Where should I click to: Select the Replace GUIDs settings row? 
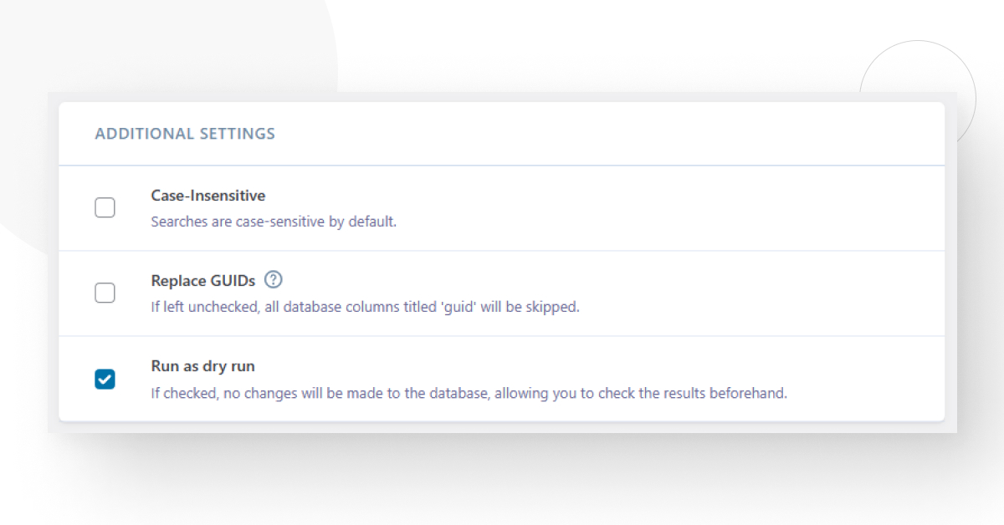[x=502, y=293]
